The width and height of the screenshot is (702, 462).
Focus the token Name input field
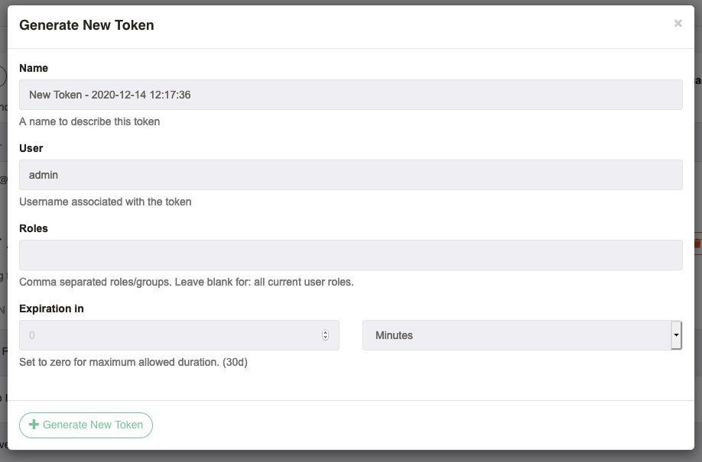[350, 95]
